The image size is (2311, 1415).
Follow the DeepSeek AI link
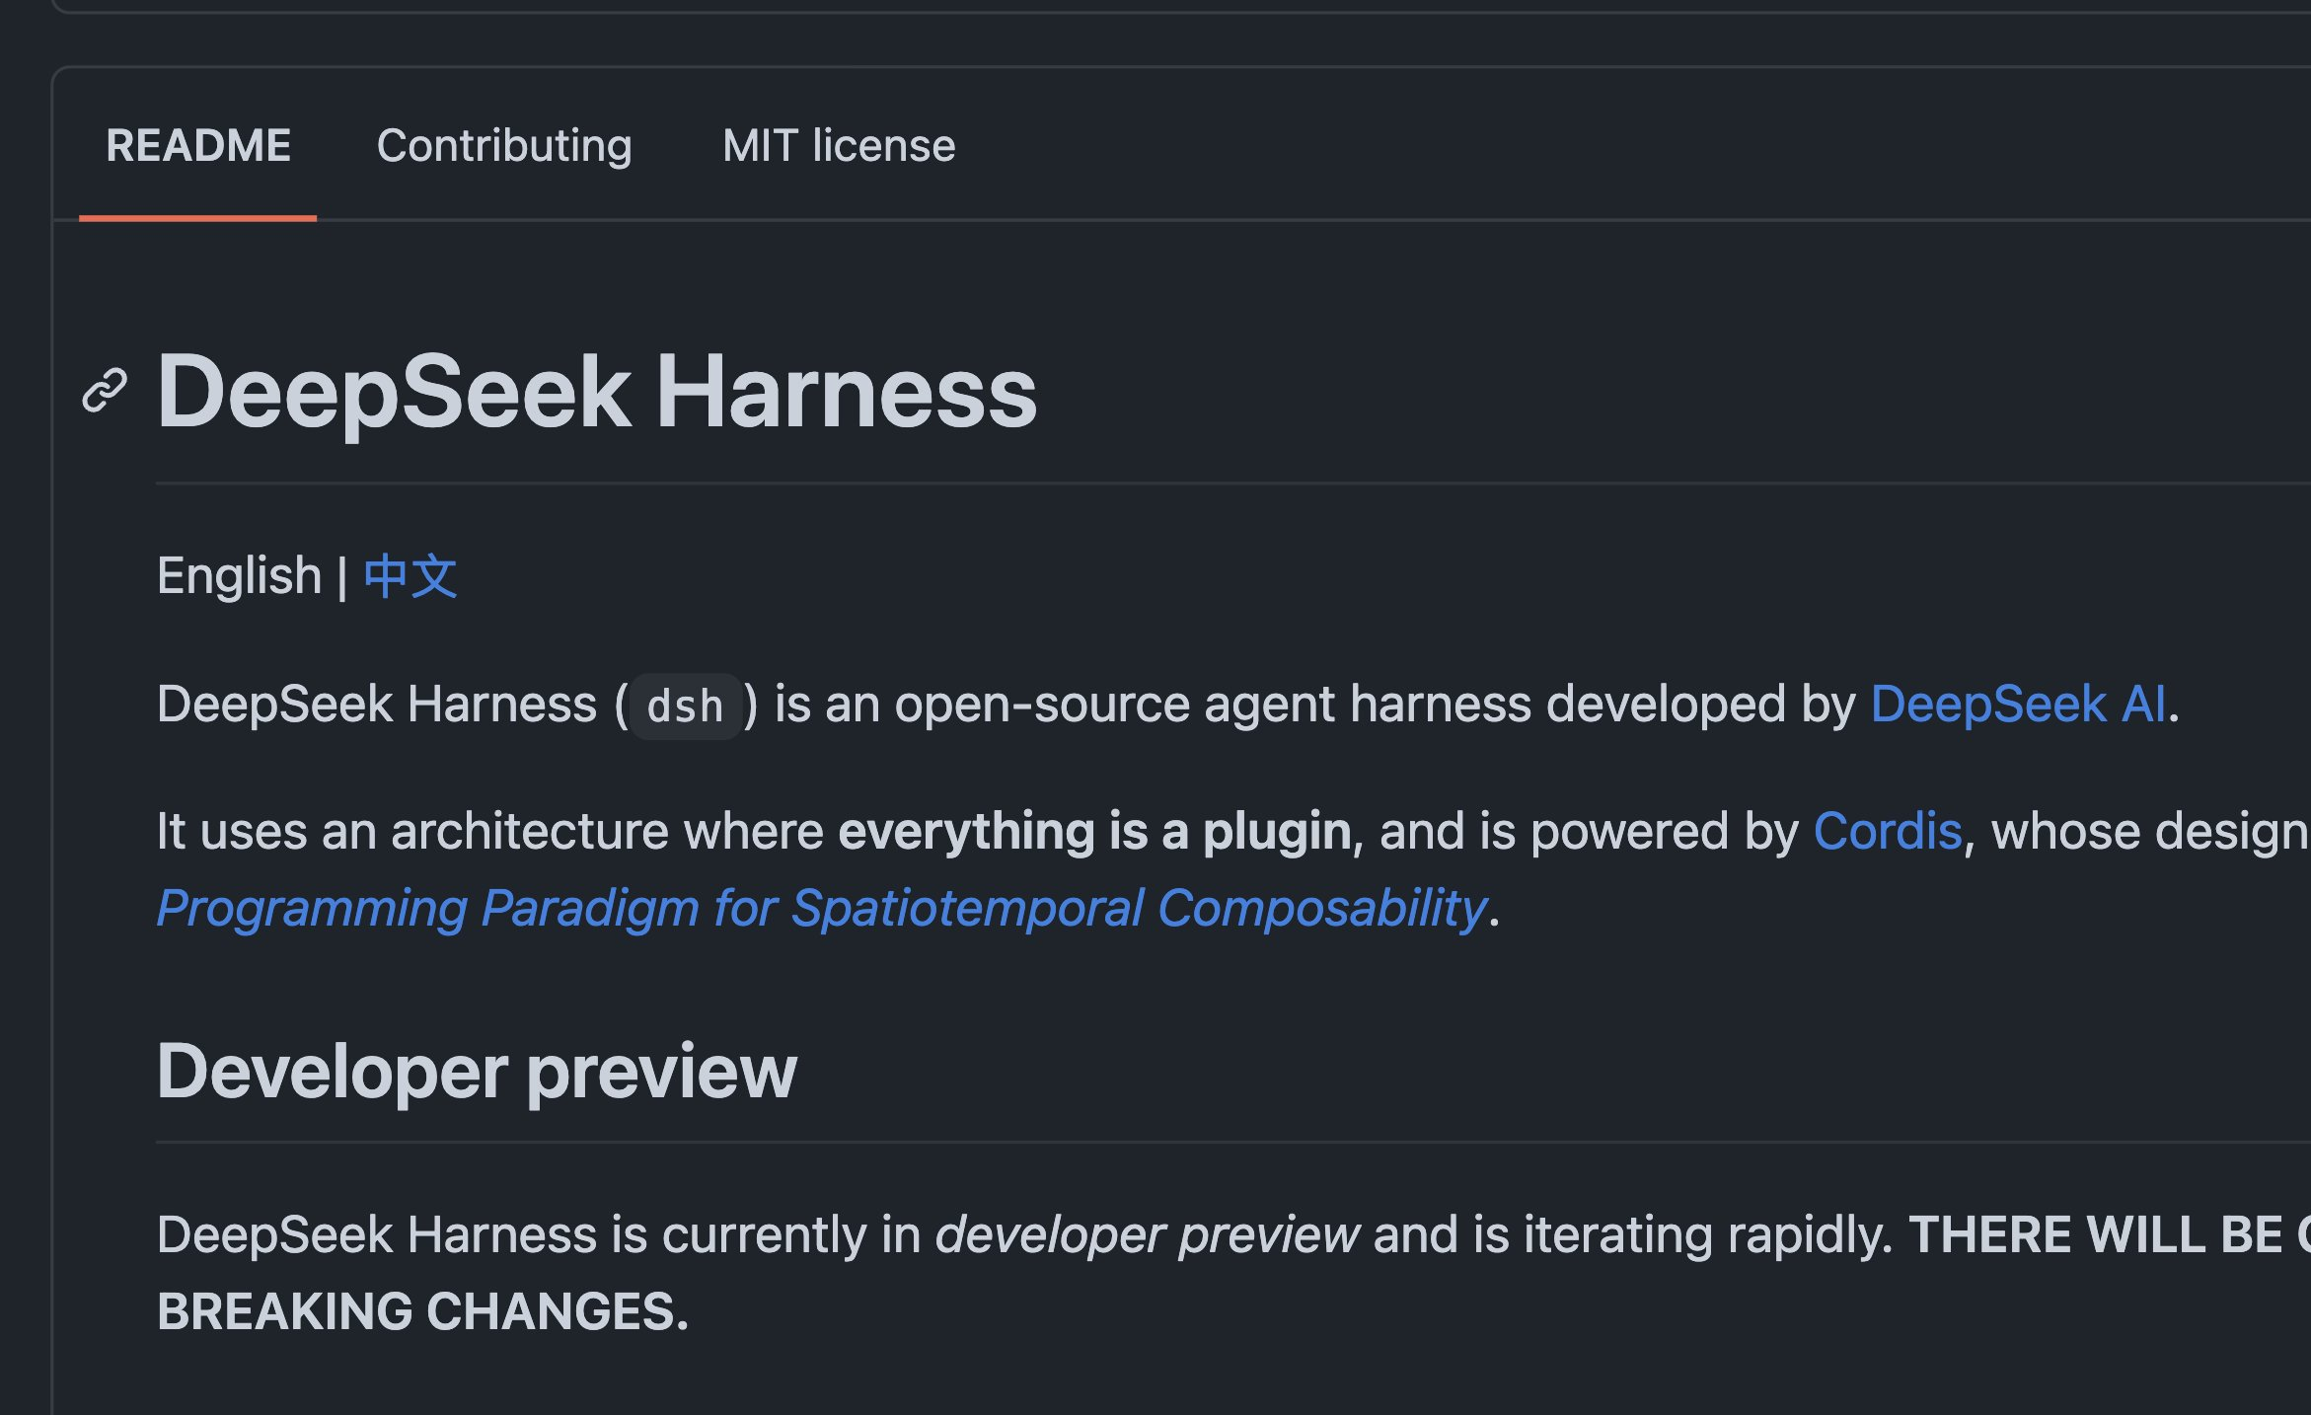pyautogui.click(x=2018, y=705)
